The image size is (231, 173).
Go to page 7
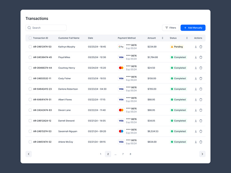tap(123, 154)
